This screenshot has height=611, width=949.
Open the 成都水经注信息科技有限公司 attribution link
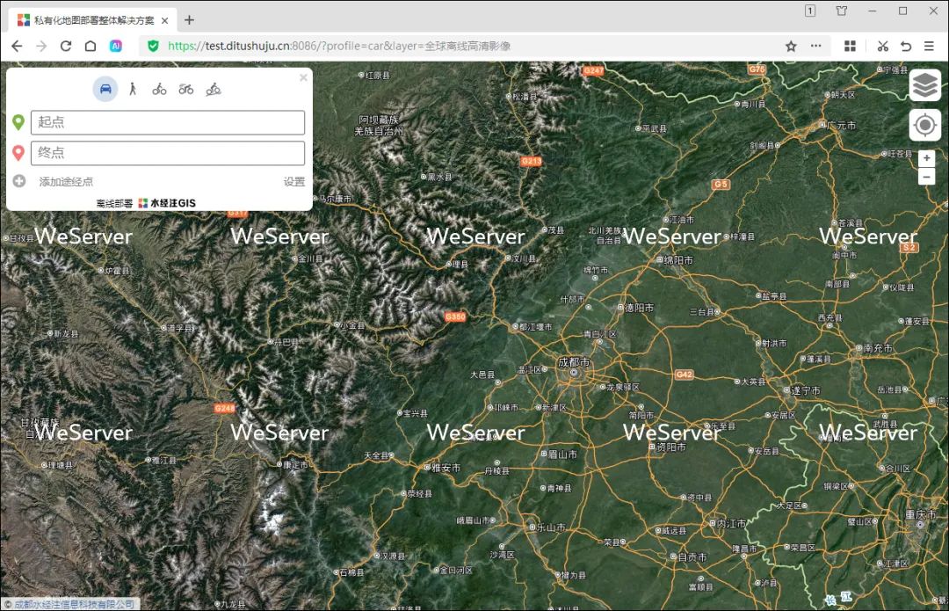point(69,605)
